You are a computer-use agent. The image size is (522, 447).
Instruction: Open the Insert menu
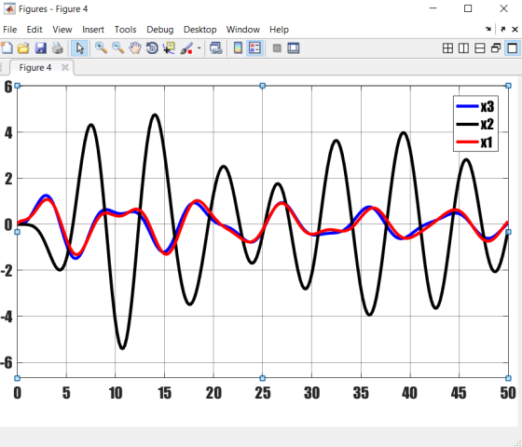[x=93, y=30]
